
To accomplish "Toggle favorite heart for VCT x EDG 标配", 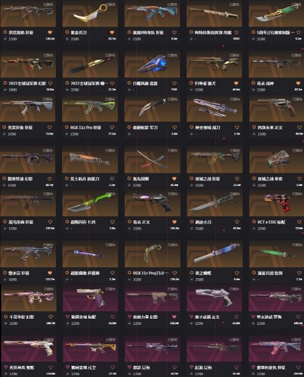I will click(x=299, y=222).
